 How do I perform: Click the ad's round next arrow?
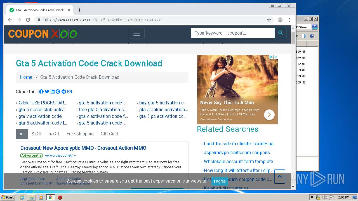[x=269, y=115]
